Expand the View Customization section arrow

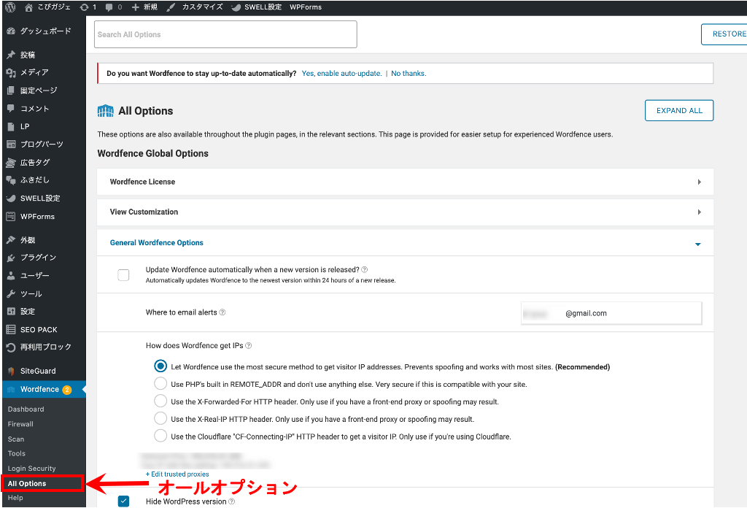(699, 212)
